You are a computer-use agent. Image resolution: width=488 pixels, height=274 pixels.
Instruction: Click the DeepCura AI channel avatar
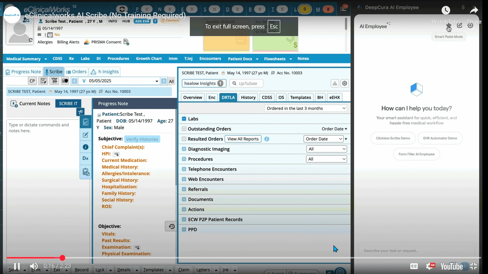pos(12,15)
